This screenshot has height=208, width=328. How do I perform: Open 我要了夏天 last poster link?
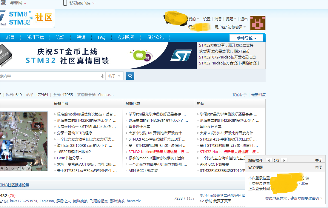coord(222,201)
